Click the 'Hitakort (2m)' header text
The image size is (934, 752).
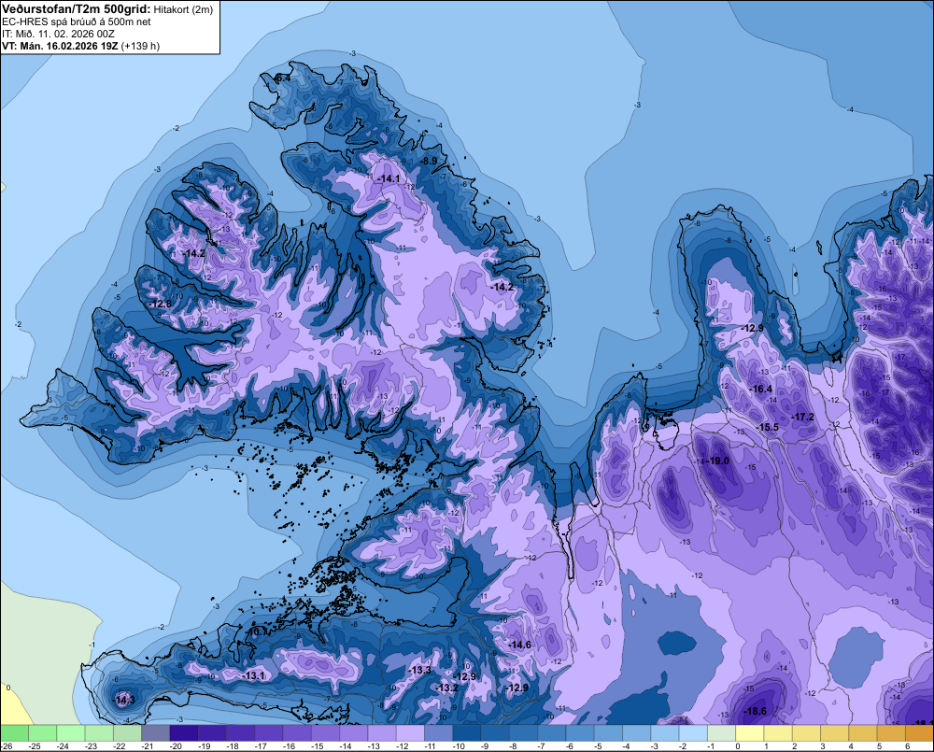(x=183, y=9)
